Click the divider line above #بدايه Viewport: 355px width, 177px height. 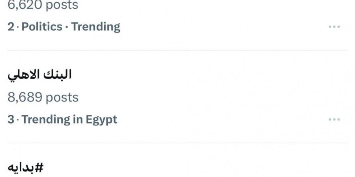point(177,143)
